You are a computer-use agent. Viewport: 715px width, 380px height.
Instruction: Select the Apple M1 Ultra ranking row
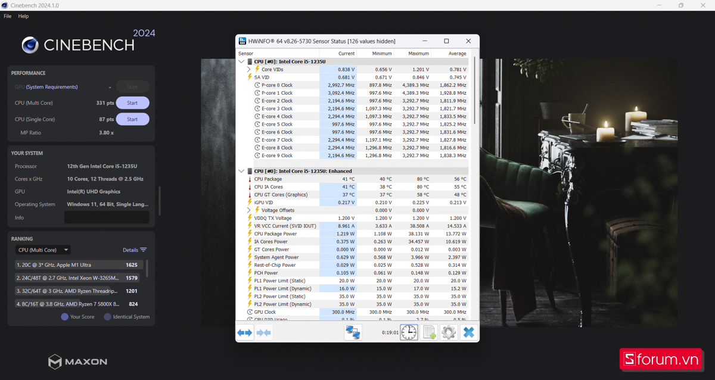[x=78, y=265]
